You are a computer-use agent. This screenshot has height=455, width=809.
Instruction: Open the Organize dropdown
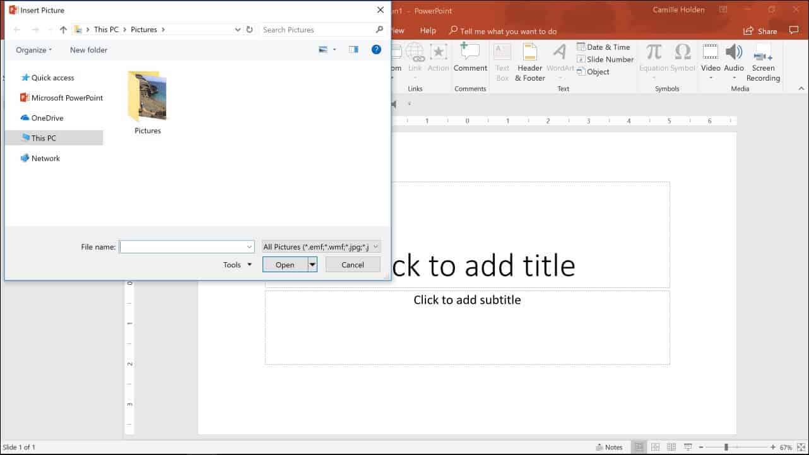pyautogui.click(x=34, y=50)
